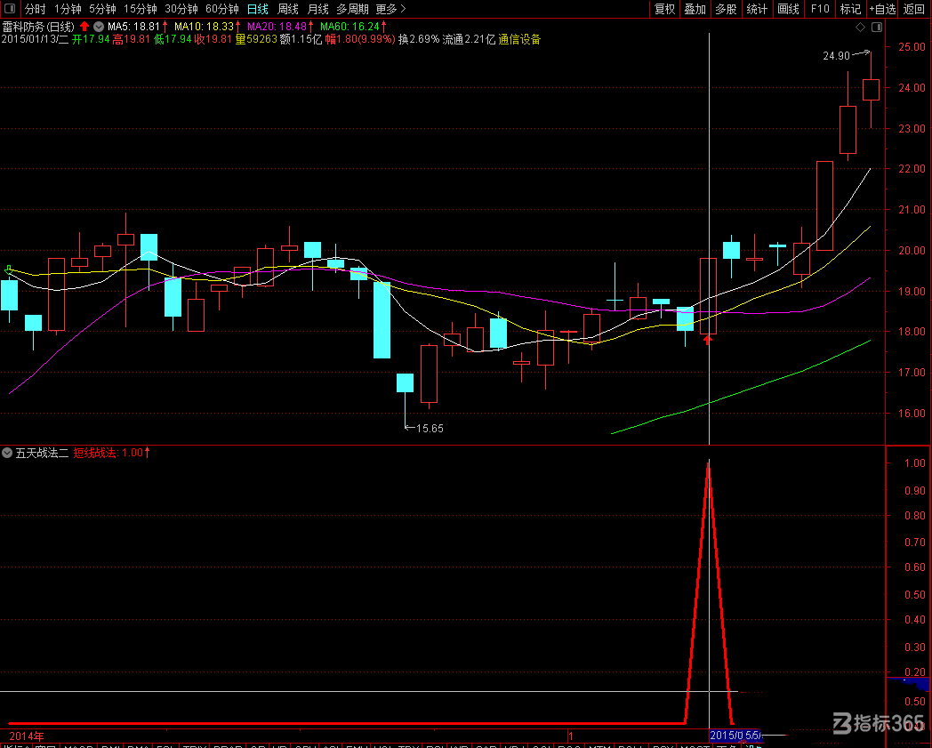Screen dimensions: 932x748
Task: Click the red buy arrow under the candle
Action: pyautogui.click(x=708, y=340)
